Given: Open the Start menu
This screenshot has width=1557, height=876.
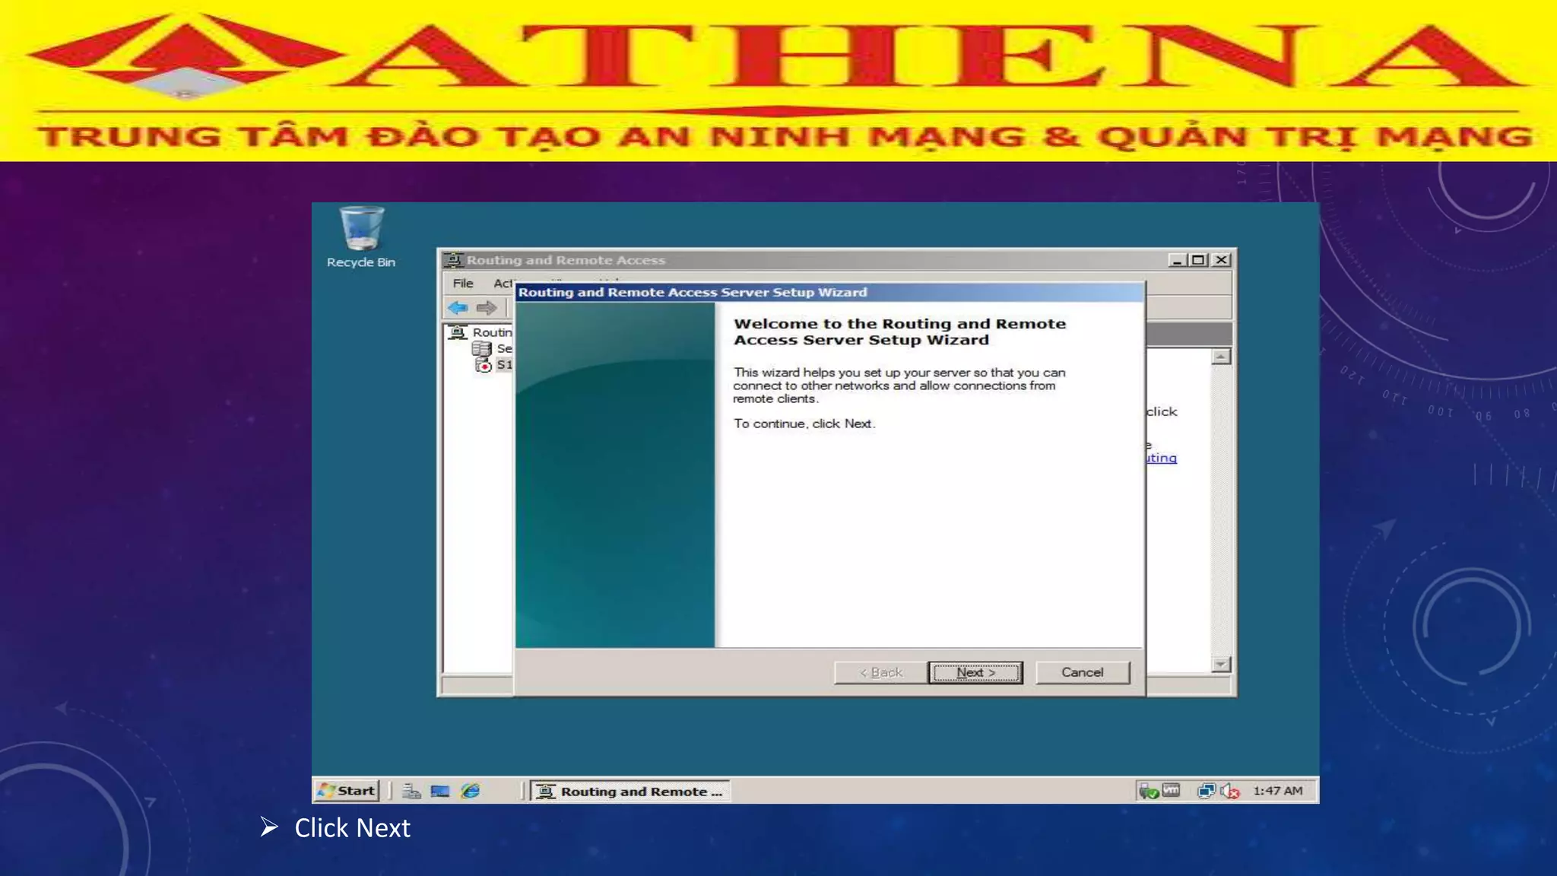Looking at the screenshot, I should click(x=347, y=791).
